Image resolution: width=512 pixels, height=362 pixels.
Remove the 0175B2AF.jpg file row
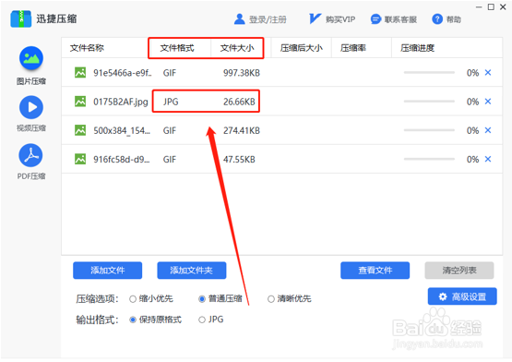tap(488, 102)
